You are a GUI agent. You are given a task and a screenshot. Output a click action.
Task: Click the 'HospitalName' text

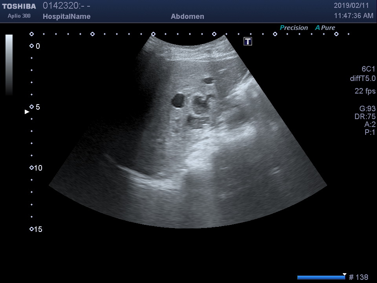(x=67, y=17)
